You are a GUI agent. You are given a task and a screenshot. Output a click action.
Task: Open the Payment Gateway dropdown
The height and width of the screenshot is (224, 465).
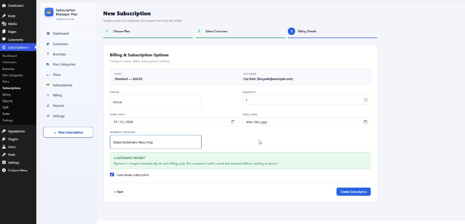click(x=155, y=142)
